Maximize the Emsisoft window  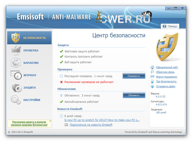point(176,8)
